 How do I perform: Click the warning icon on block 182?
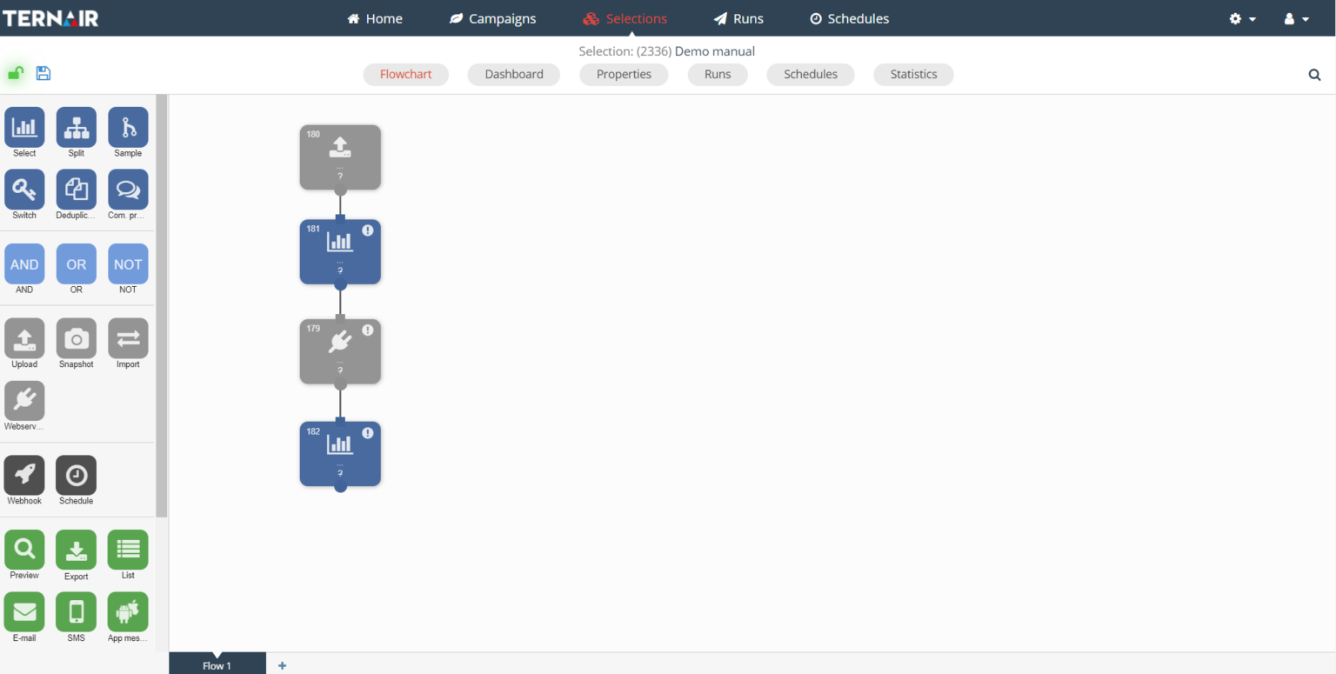(368, 433)
